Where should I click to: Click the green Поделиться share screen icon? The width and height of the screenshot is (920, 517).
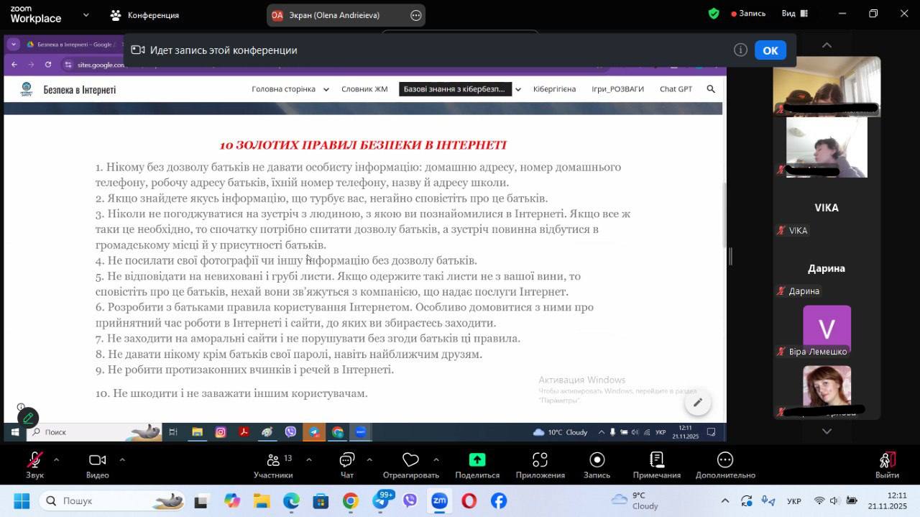[477, 460]
